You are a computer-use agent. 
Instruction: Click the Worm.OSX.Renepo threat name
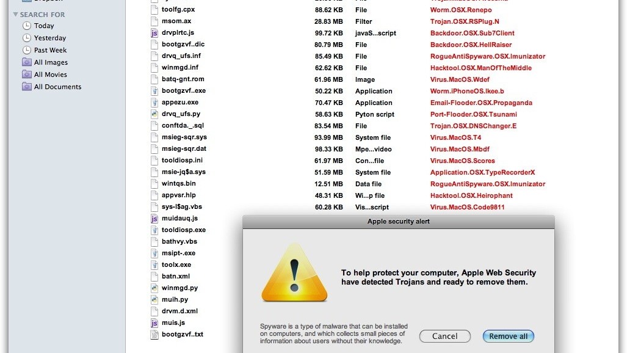click(460, 10)
